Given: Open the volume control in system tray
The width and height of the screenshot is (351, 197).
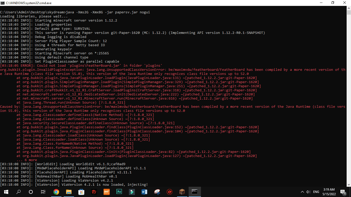Looking at the screenshot, I should tap(309, 192).
